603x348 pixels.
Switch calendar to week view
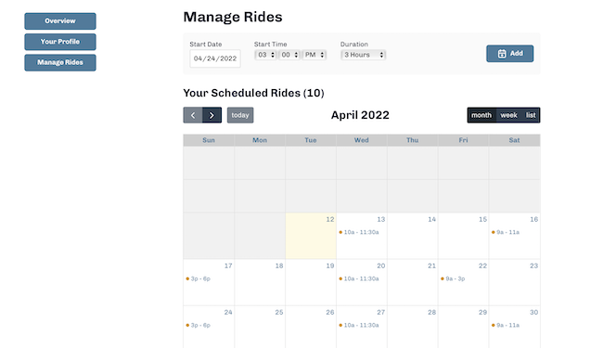click(x=508, y=115)
